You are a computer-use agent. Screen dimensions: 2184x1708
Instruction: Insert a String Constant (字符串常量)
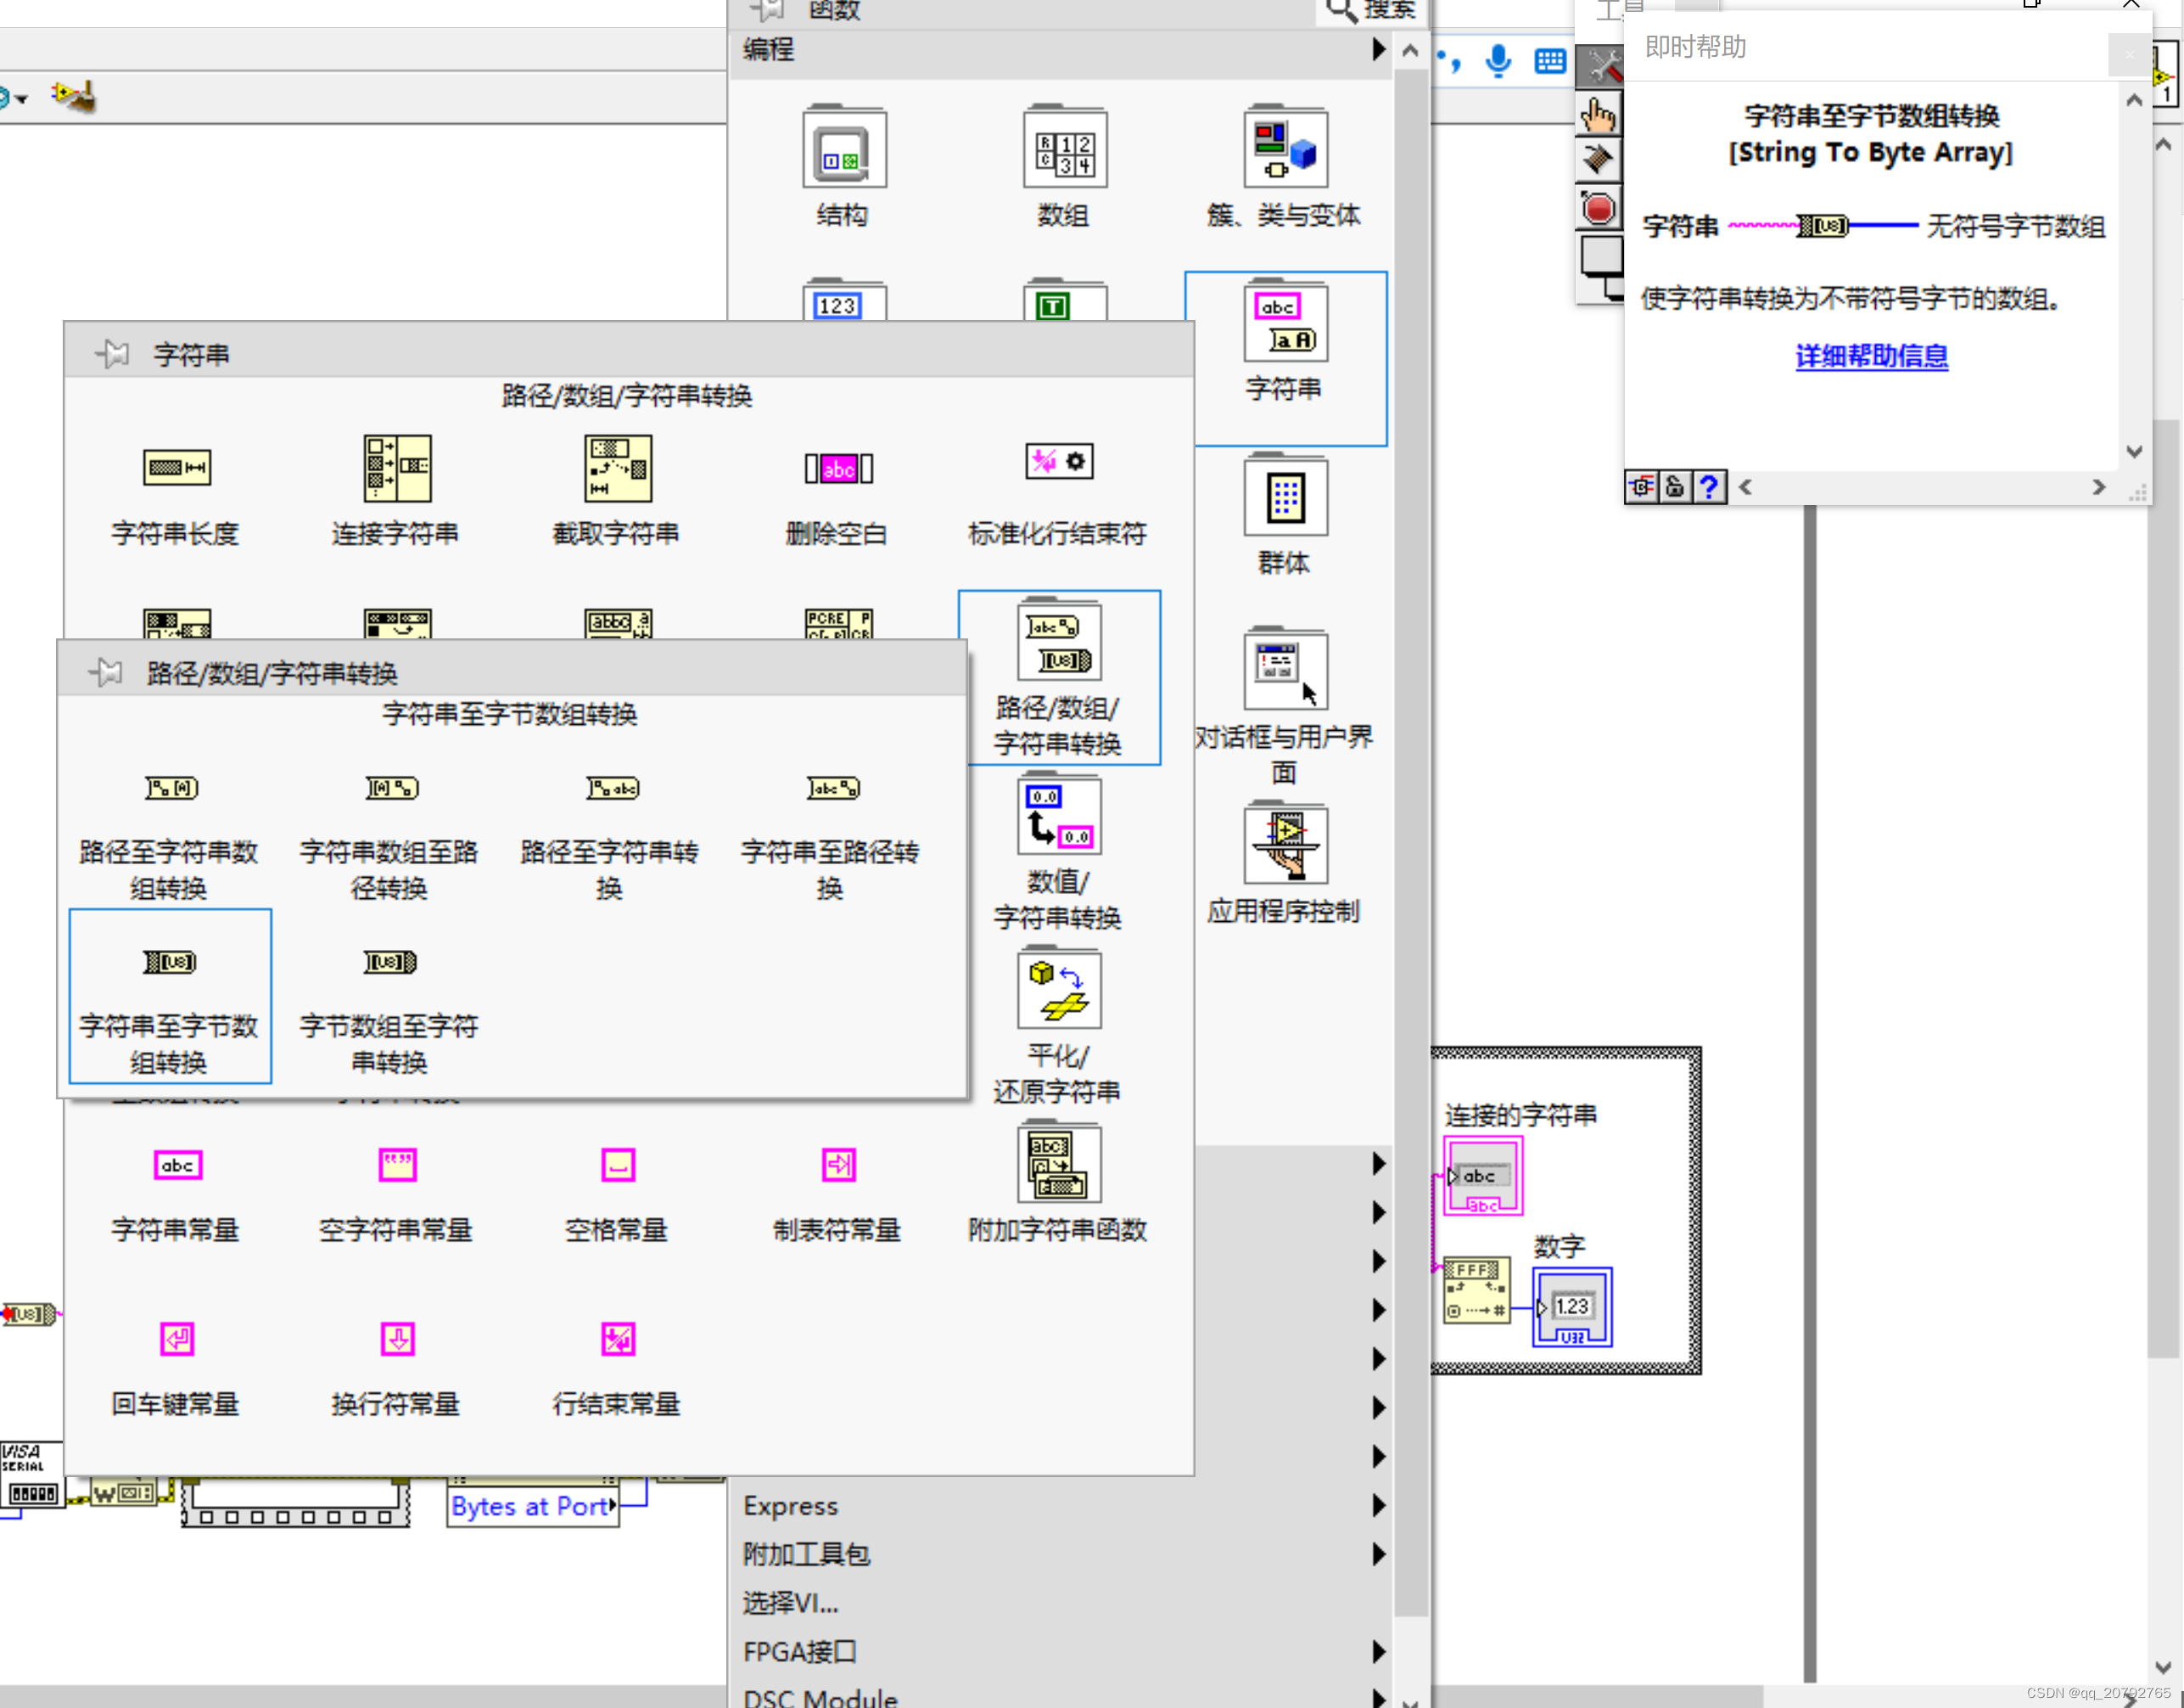coord(177,1165)
